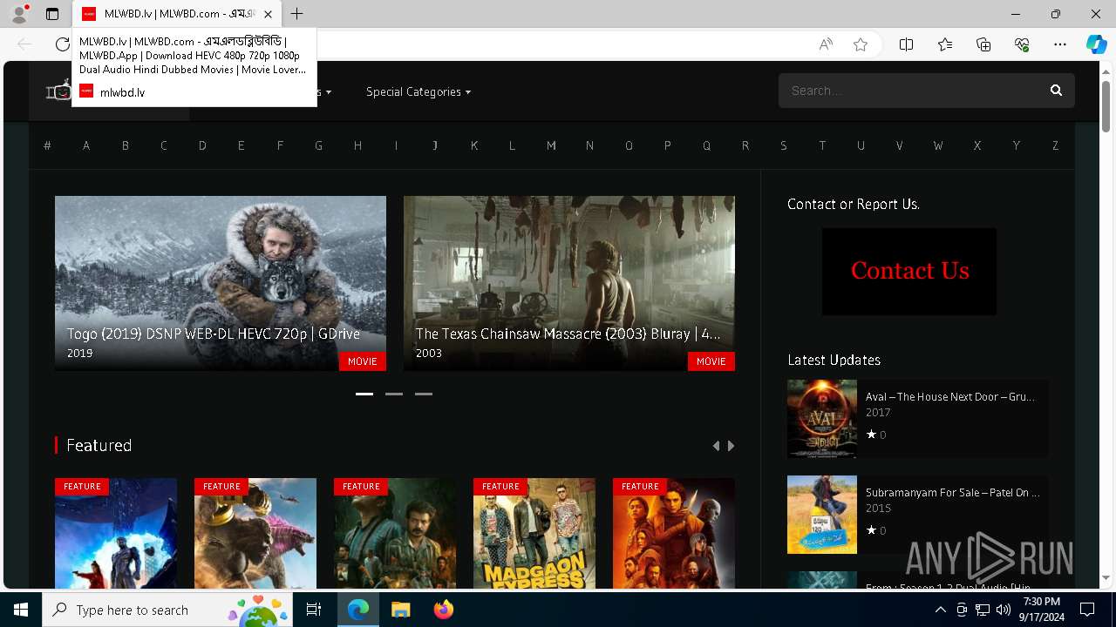Open Edge Settings and more menu
Viewport: 1116px width, 627px height.
1060,44
